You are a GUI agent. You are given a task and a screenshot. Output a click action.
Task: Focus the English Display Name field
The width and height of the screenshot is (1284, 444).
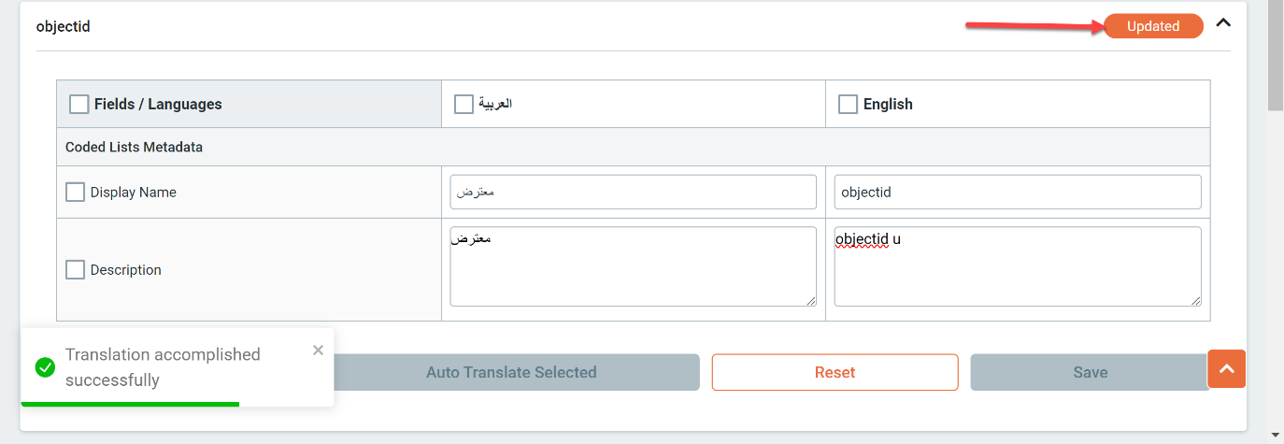click(1018, 193)
